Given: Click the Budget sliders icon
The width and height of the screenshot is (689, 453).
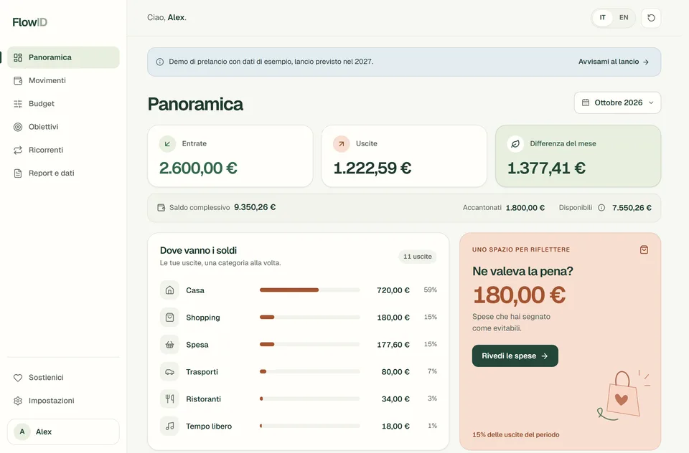Looking at the screenshot, I should click(17, 104).
